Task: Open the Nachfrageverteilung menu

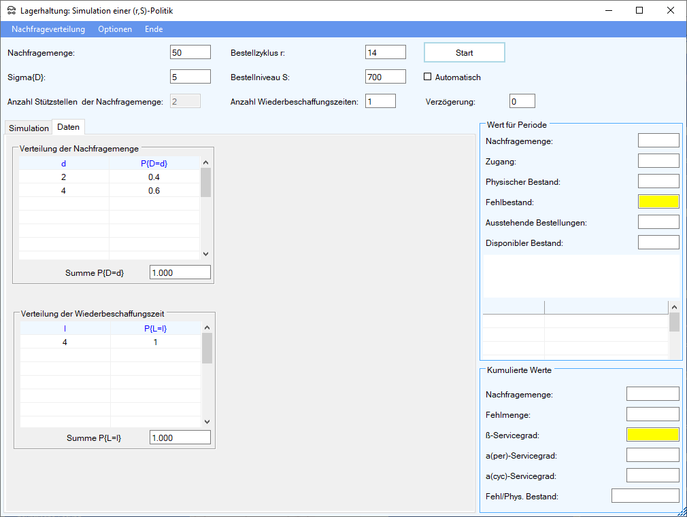Action: click(48, 29)
